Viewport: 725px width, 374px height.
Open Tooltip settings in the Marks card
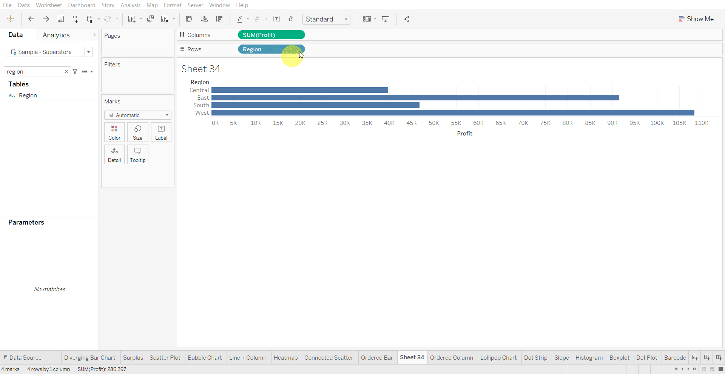click(137, 154)
